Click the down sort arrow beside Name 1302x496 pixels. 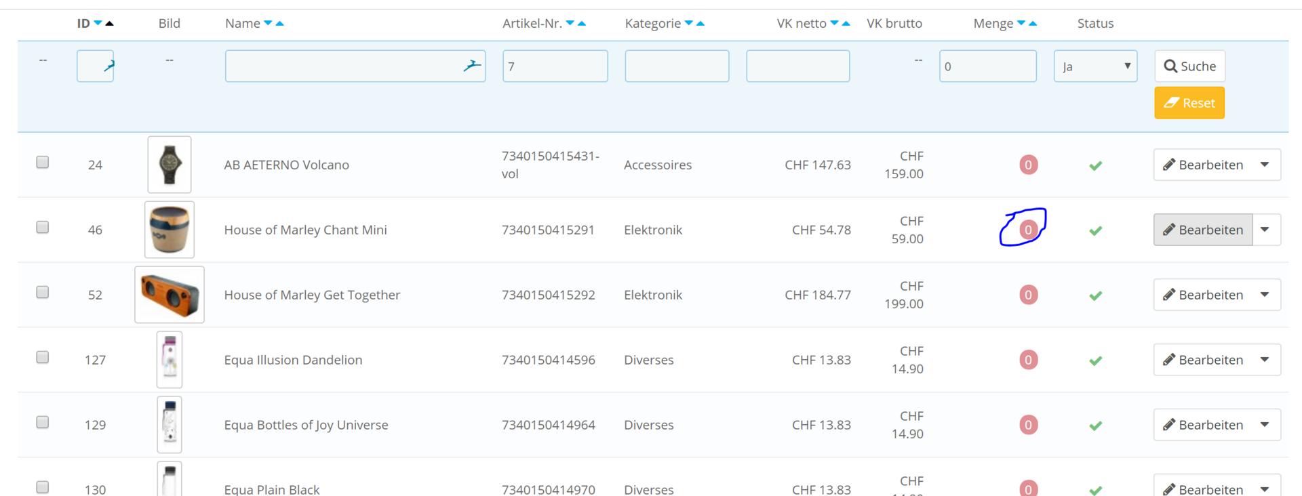268,24
